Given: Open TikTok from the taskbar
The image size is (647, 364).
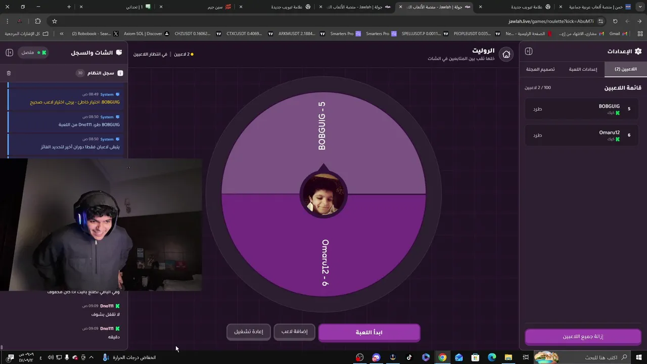Looking at the screenshot, I should [x=409, y=357].
